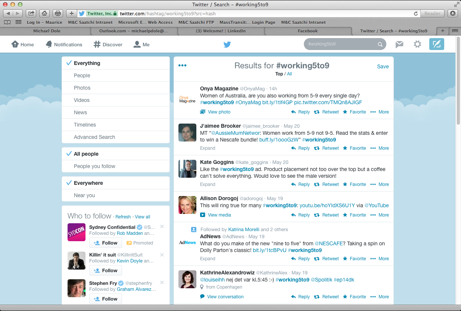Select the Near you location filter
Image resolution: width=461 pixels, height=311 pixels.
116,195
